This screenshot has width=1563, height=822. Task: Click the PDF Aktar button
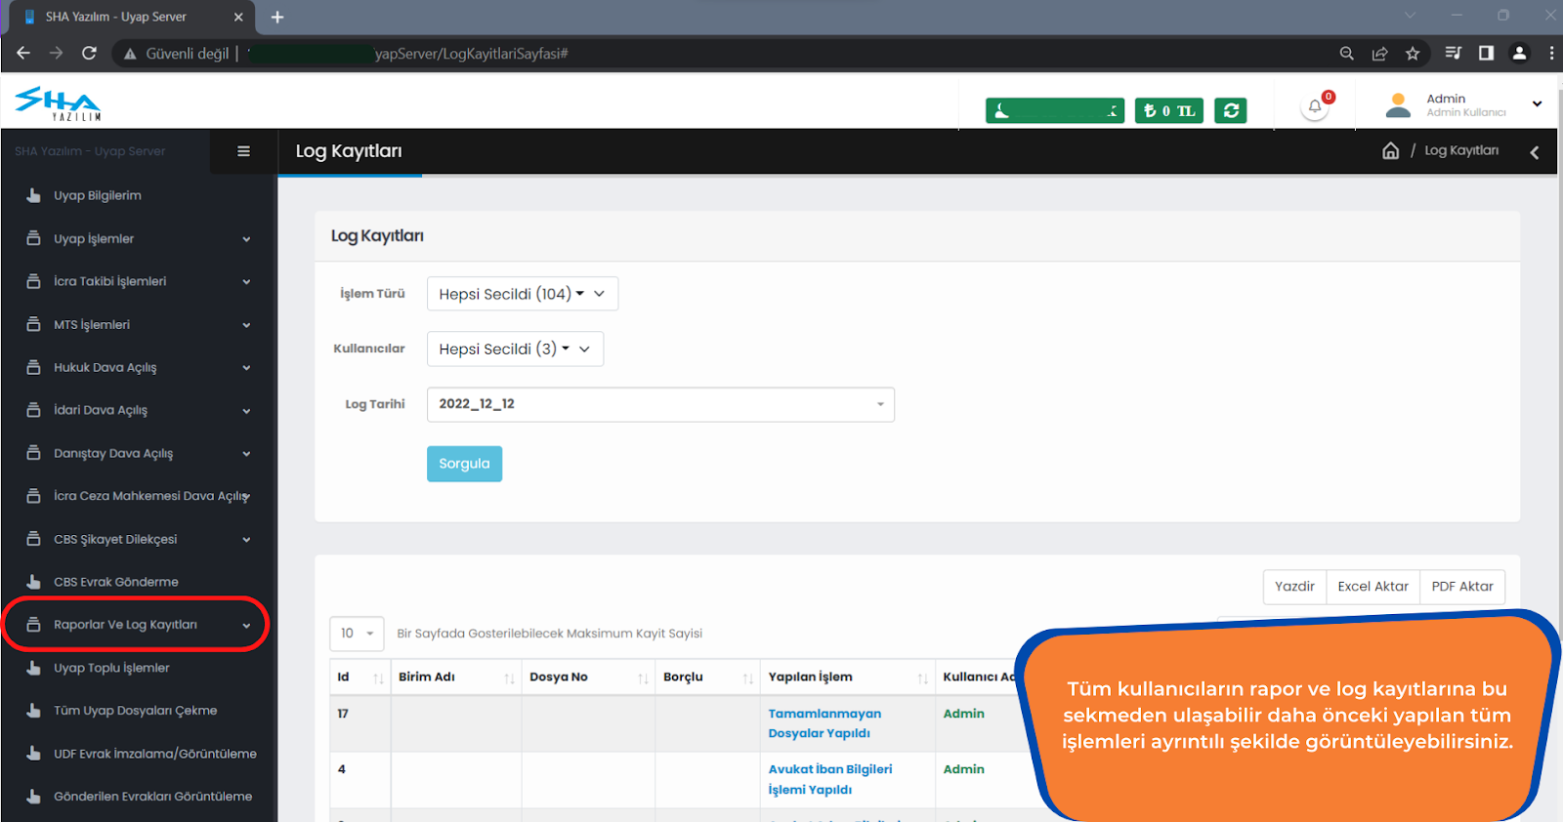point(1462,587)
